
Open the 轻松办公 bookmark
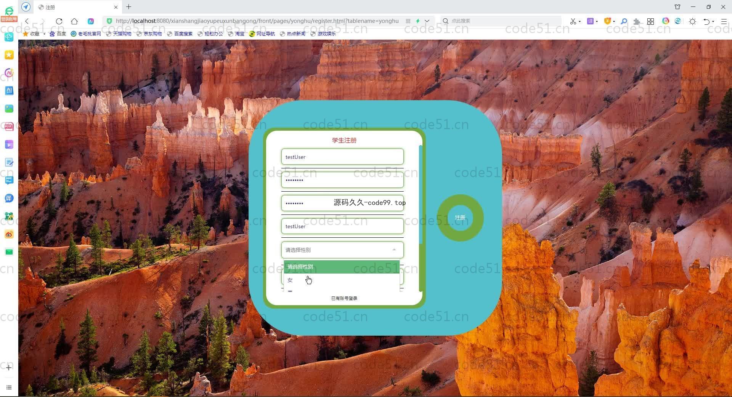click(210, 34)
